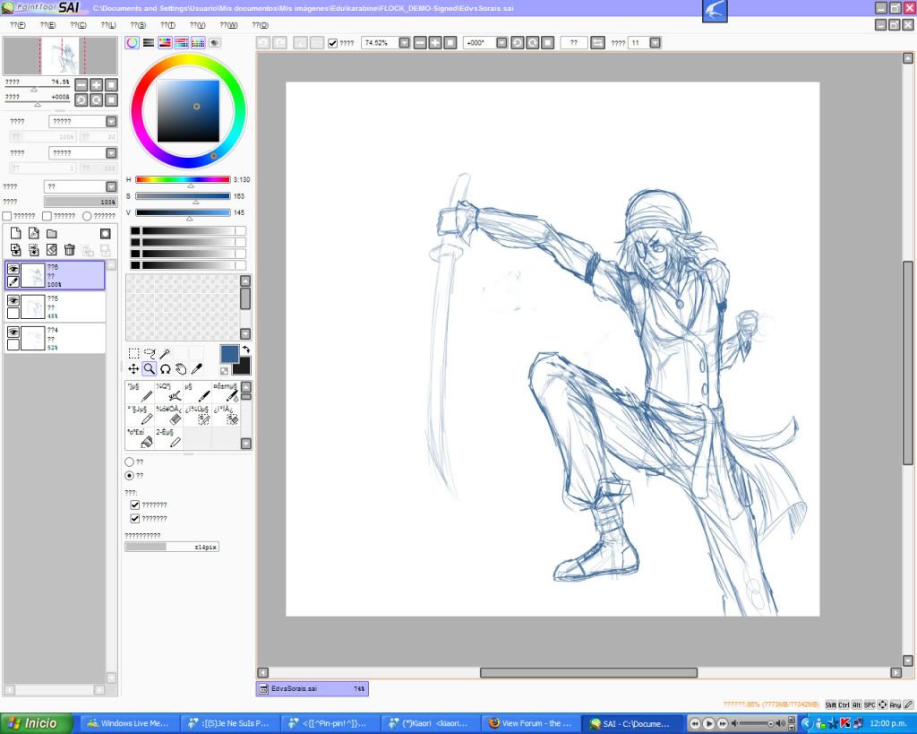The width and height of the screenshot is (917, 734).
Task: Transfer the layer down
Action: 16,250
